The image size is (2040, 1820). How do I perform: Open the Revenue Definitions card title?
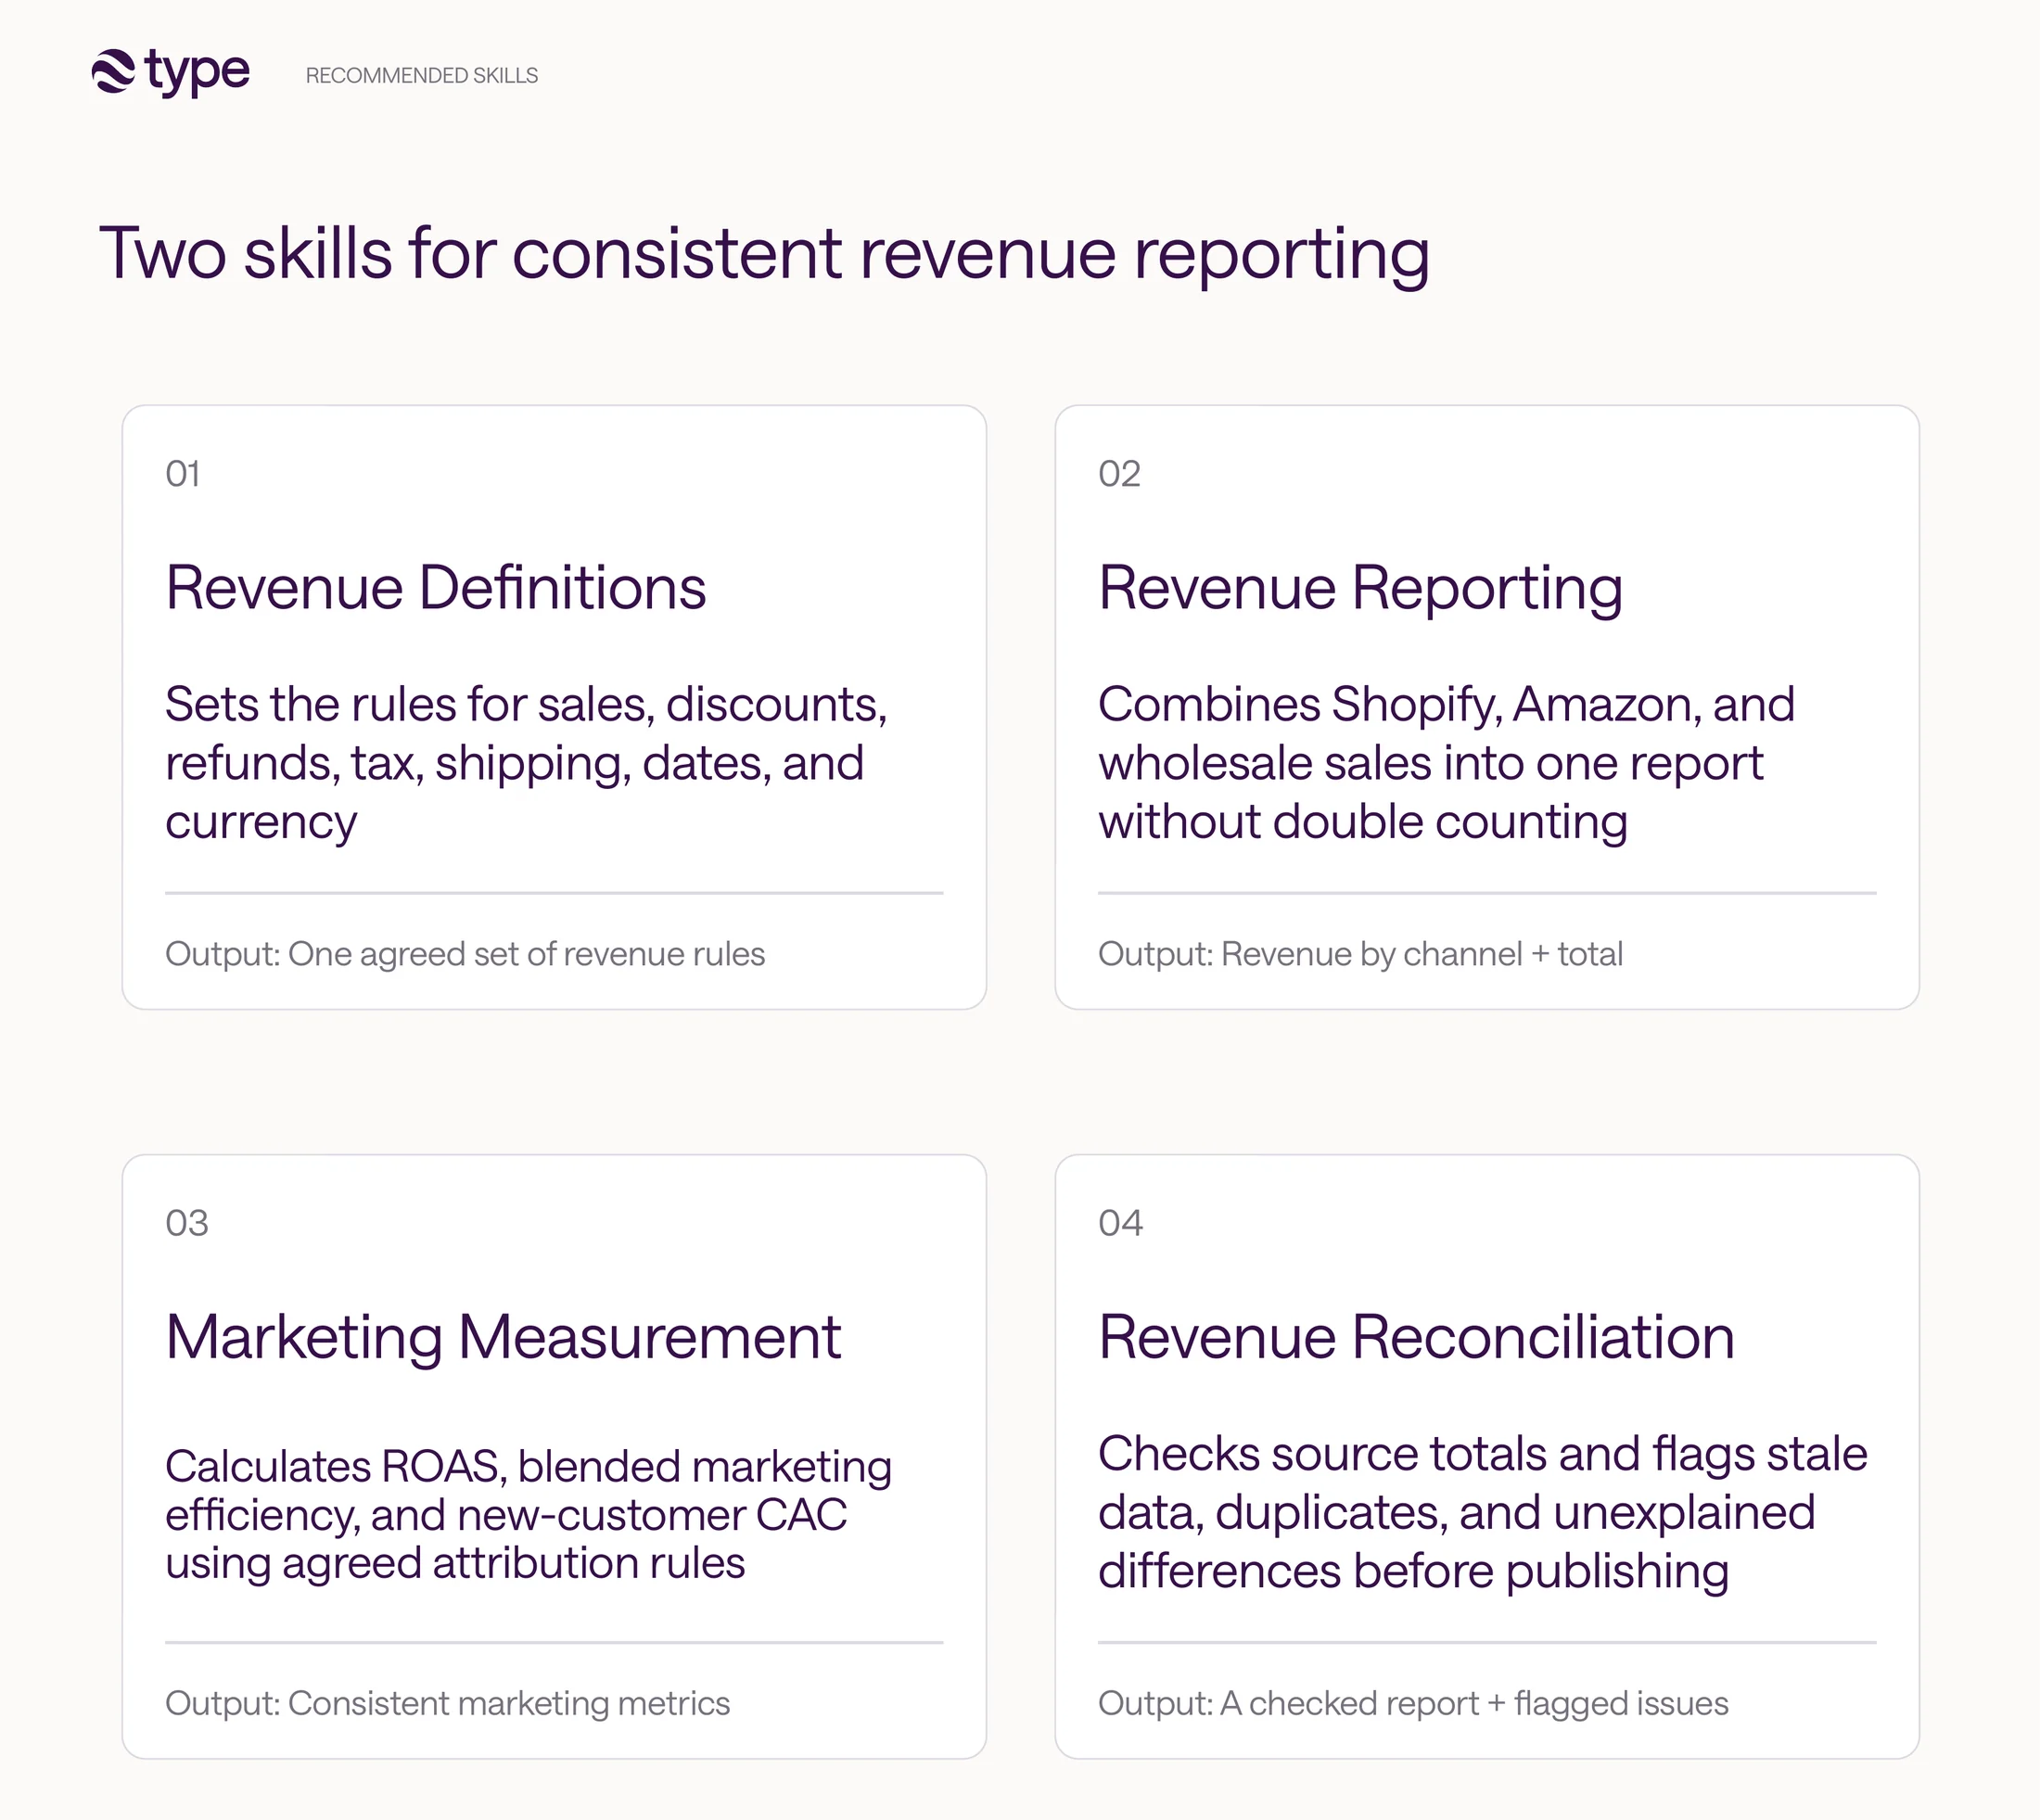436,587
